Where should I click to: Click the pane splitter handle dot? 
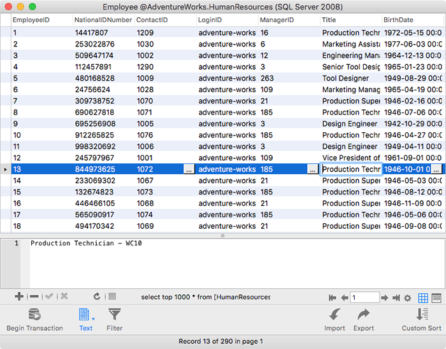tap(223, 236)
